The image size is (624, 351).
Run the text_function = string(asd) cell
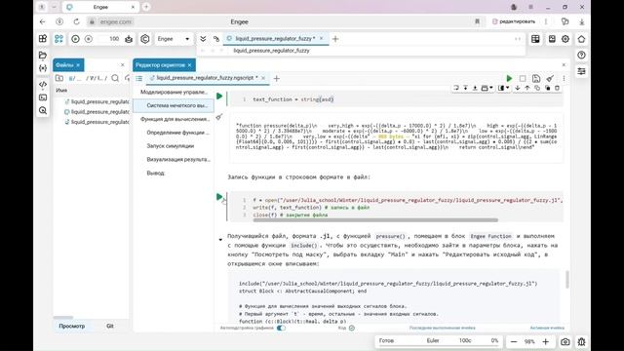coord(219,96)
